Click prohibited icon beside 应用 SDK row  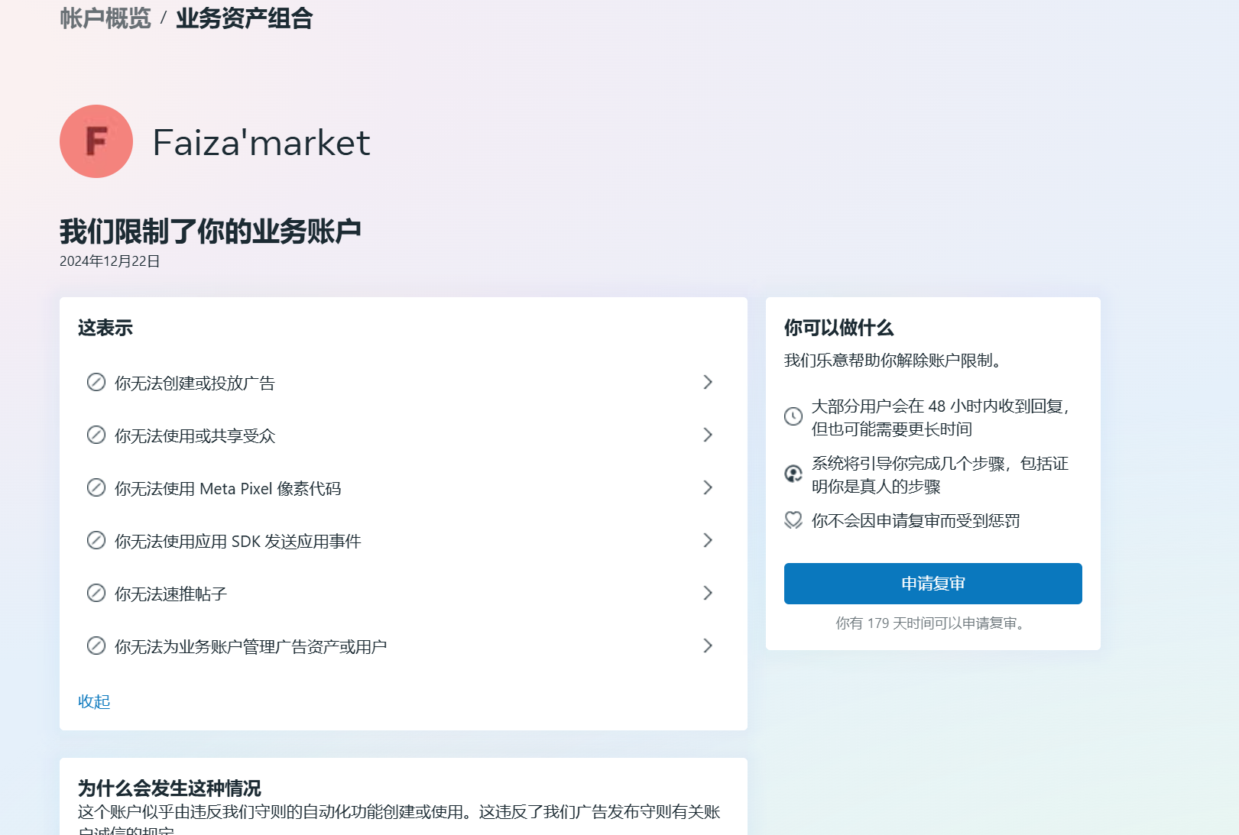(96, 540)
